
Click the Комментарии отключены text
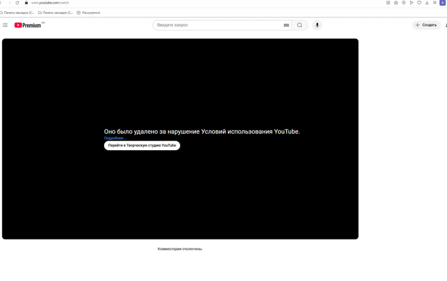180,249
